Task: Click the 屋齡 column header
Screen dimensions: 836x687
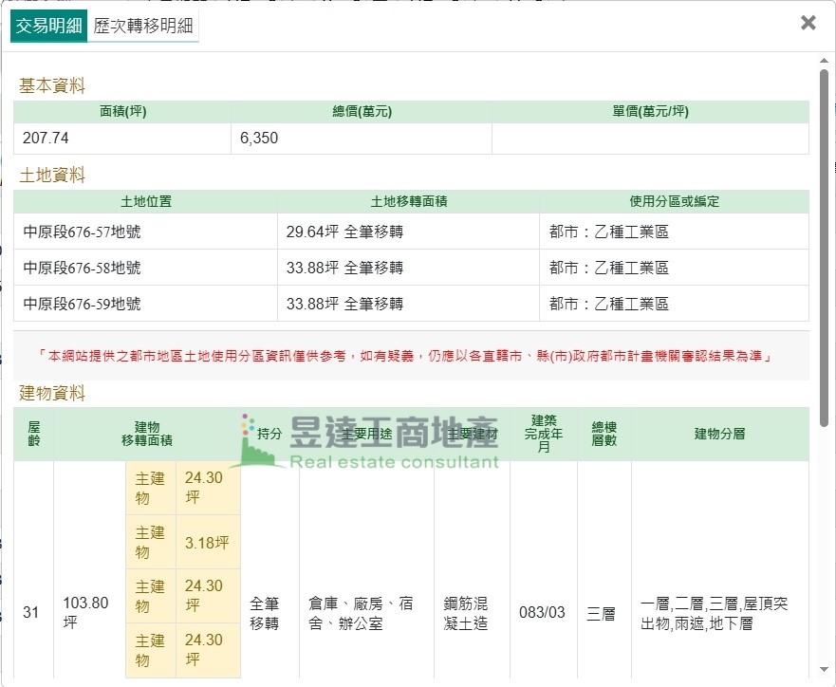Action: click(x=33, y=434)
